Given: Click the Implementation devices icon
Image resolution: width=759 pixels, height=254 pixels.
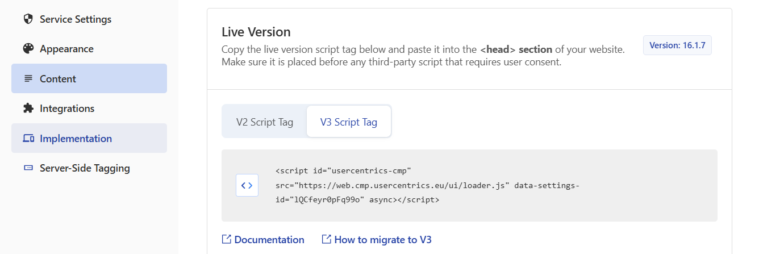Looking at the screenshot, I should click(x=28, y=138).
